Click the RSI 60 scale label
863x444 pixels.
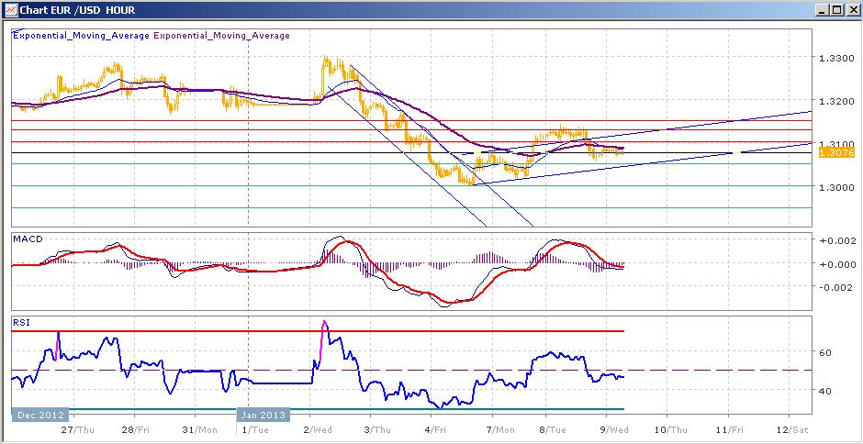(x=825, y=352)
